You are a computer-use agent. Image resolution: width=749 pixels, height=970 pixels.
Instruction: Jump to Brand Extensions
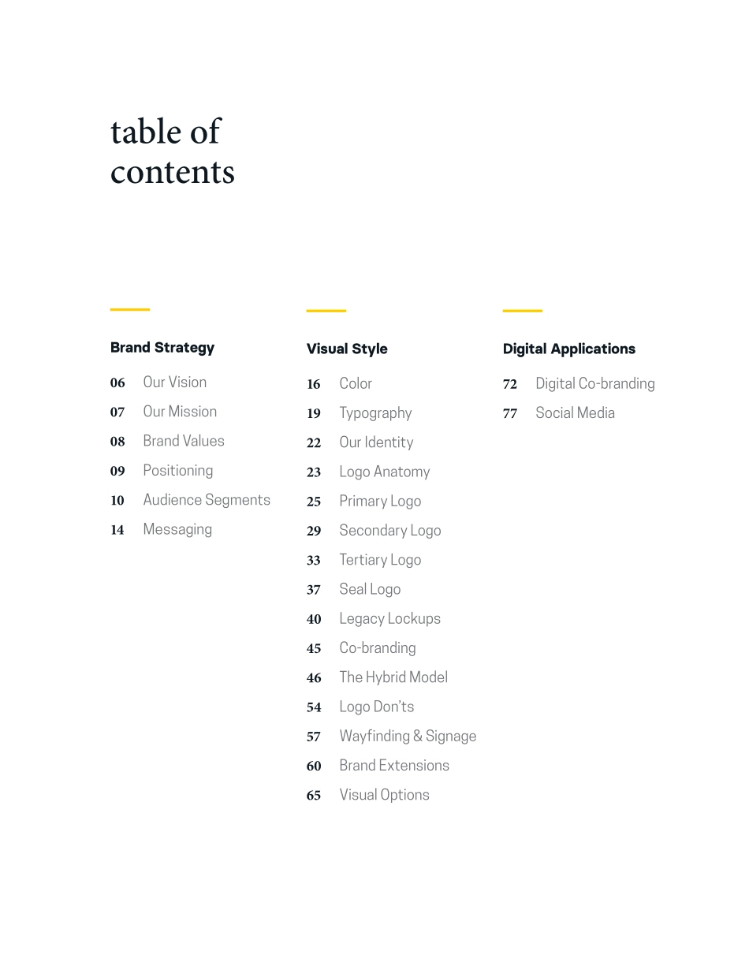point(393,766)
